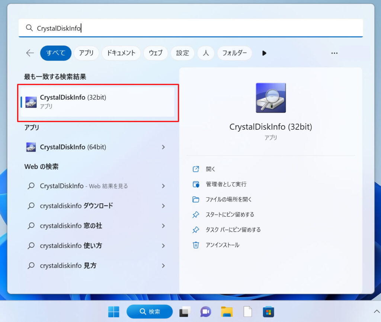The height and width of the screenshot is (322, 381).
Task: Show more filters with the play arrow
Action: click(x=264, y=53)
